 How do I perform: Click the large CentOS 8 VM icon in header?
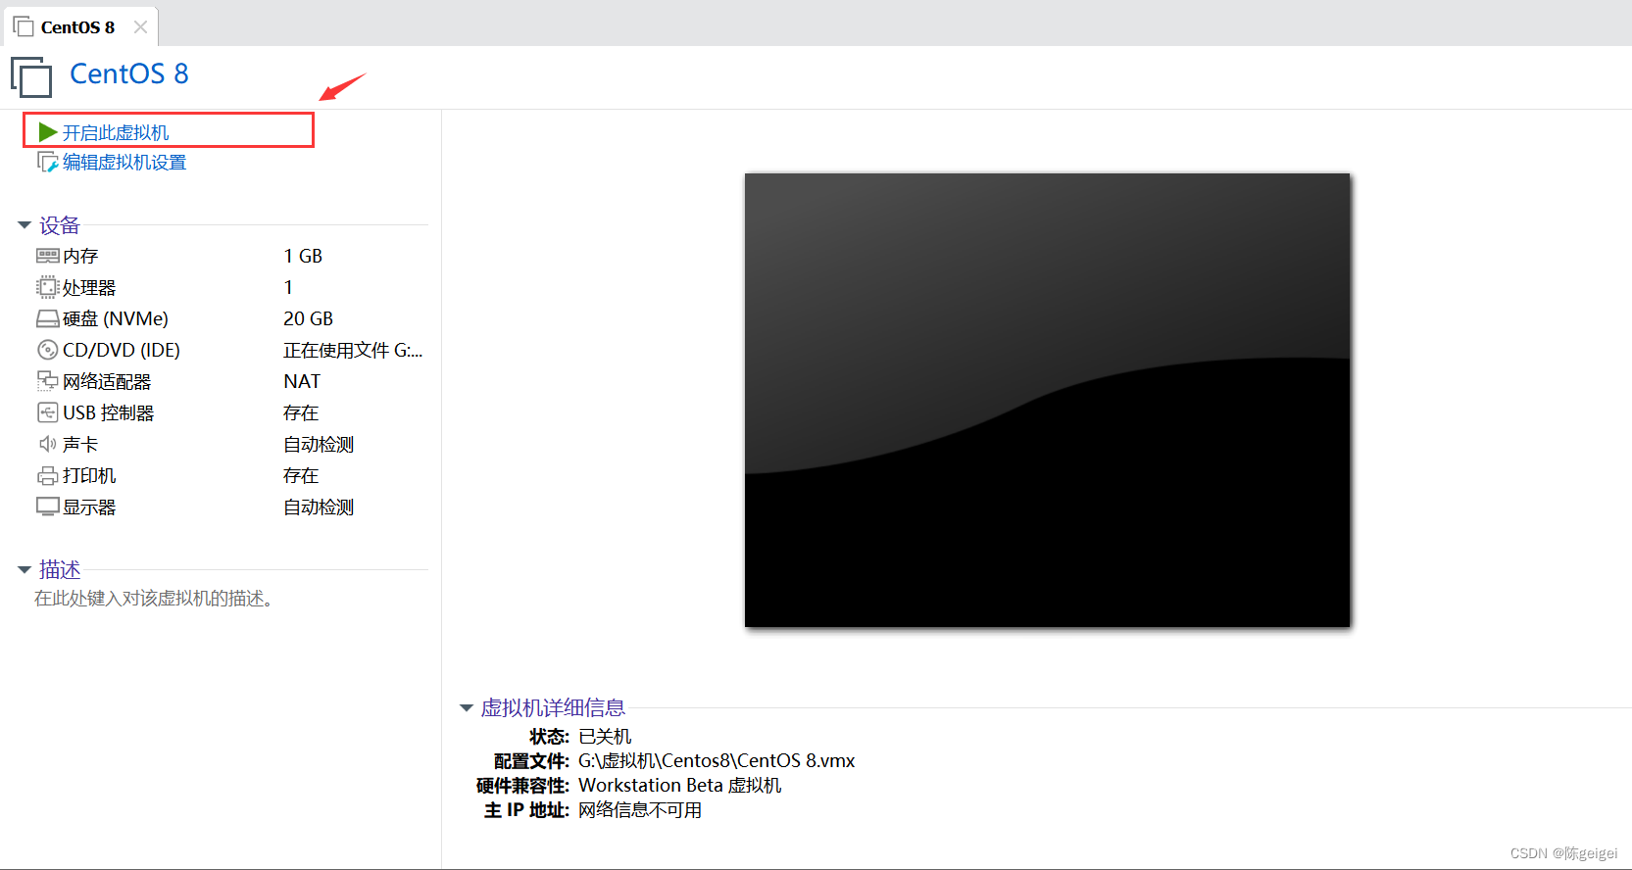pos(31,77)
